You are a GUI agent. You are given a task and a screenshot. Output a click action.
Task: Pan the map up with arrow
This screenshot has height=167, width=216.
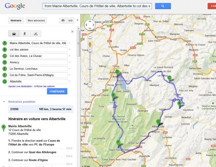[90, 22]
